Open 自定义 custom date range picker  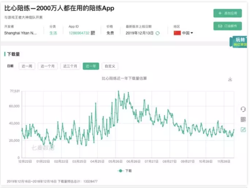pyautogui.click(x=110, y=66)
